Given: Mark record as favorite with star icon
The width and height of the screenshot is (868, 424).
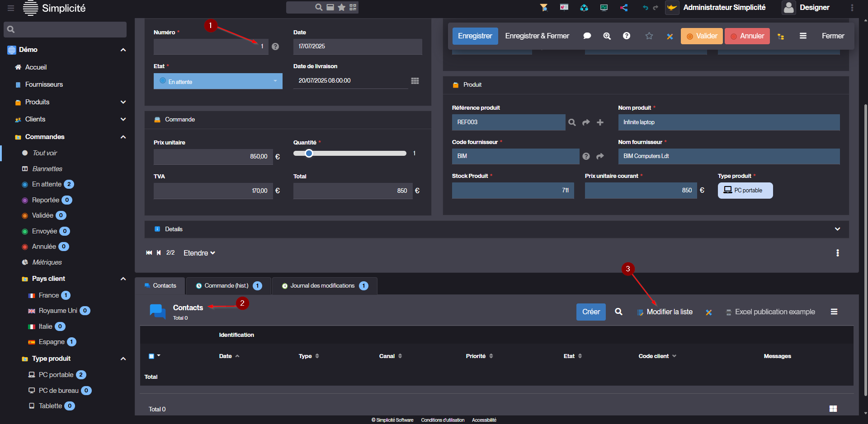Looking at the screenshot, I should pyautogui.click(x=649, y=36).
